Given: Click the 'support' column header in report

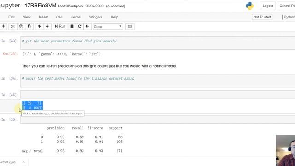Looking at the screenshot, I should [x=116, y=128].
